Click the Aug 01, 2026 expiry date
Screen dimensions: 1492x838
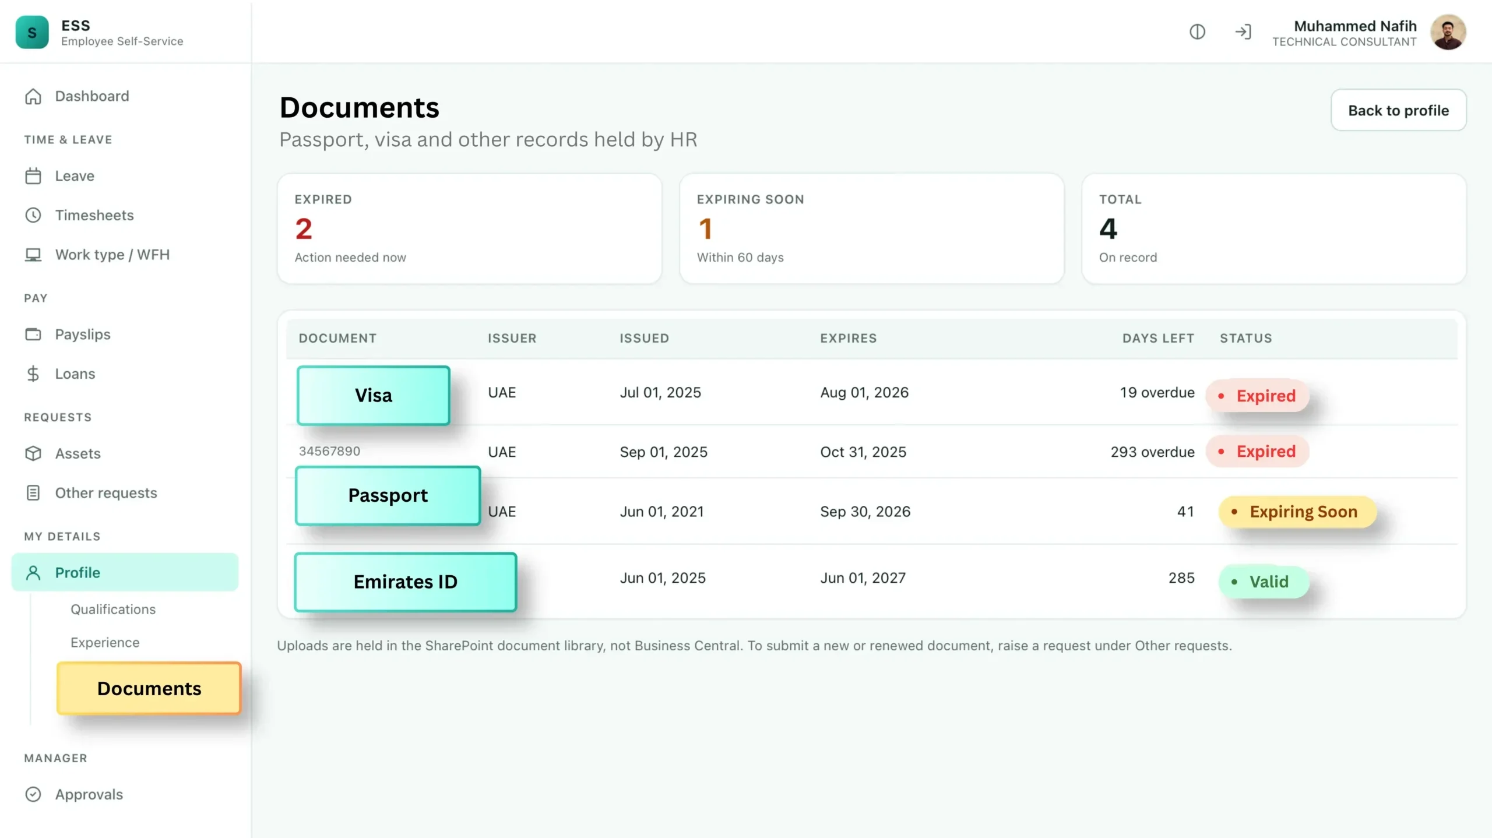click(864, 393)
